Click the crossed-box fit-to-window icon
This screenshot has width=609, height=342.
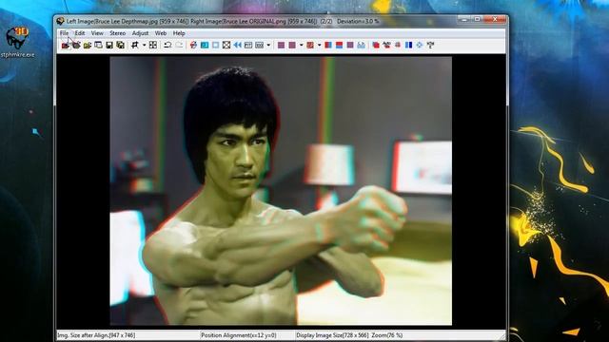point(226,46)
